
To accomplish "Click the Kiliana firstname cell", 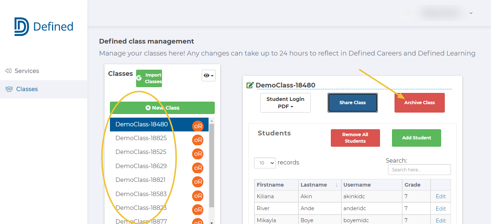I will tap(276, 196).
